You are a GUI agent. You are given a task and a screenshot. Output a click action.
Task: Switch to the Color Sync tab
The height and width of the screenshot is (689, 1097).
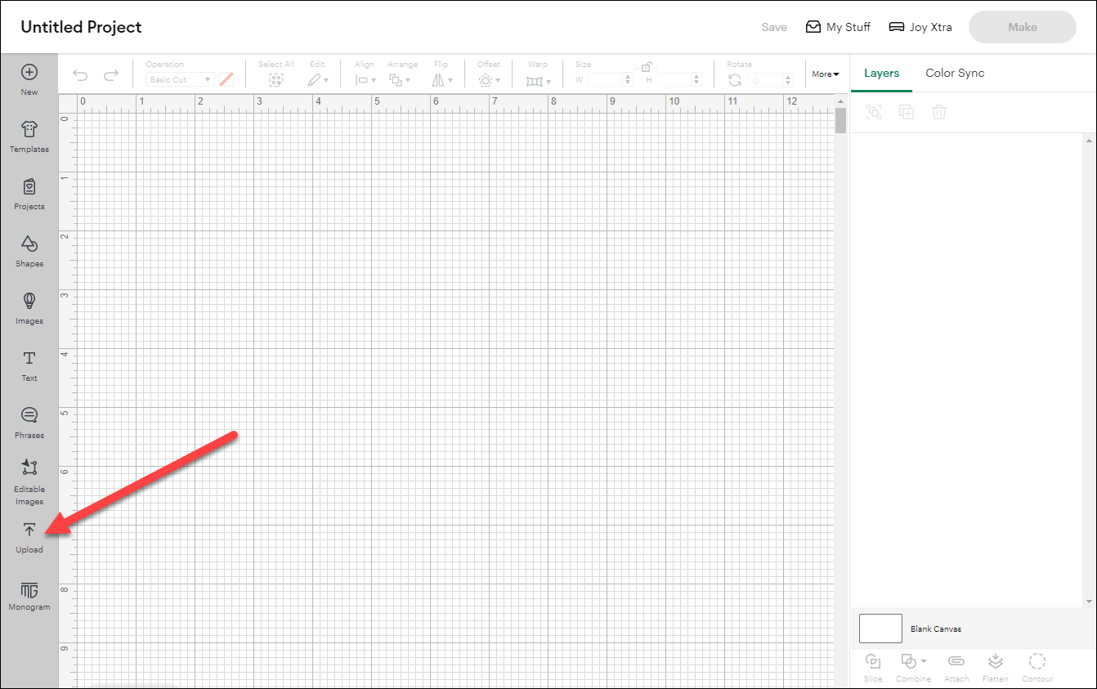(955, 73)
